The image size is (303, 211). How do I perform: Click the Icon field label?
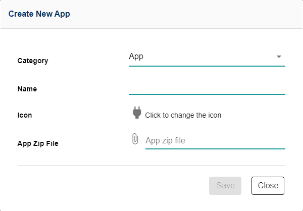[x=25, y=115]
